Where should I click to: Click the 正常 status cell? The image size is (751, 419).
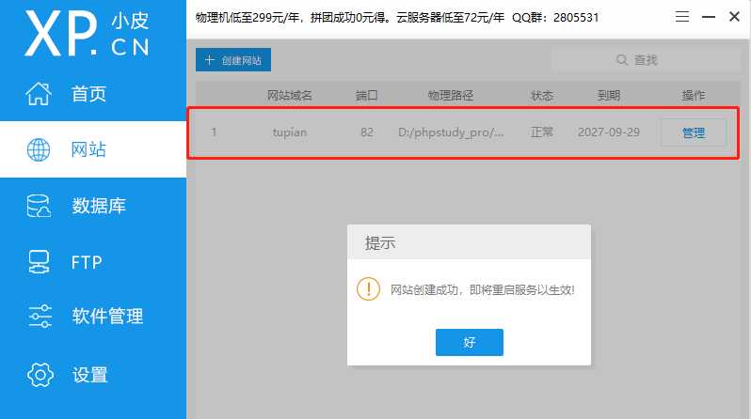(542, 132)
